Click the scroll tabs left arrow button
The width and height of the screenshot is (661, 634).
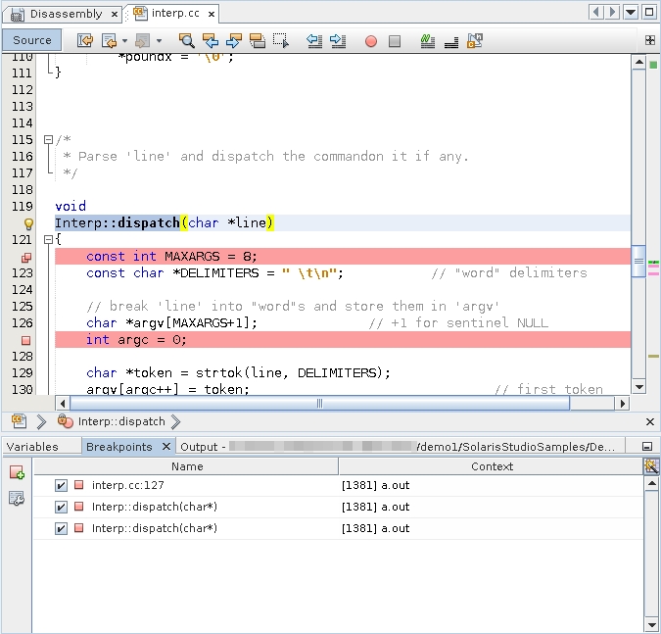(595, 12)
